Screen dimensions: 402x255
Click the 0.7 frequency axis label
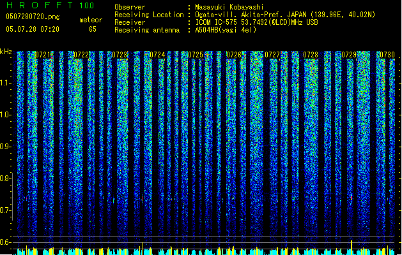click(6, 210)
